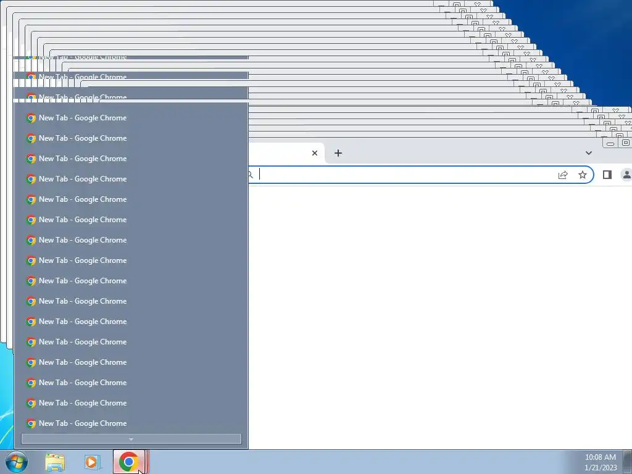Open the Windows Start menu

17,462
